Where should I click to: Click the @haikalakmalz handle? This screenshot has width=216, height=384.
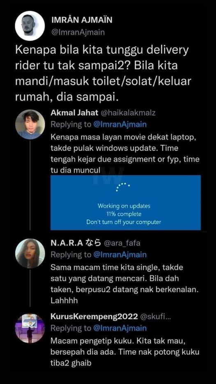pos(128,113)
